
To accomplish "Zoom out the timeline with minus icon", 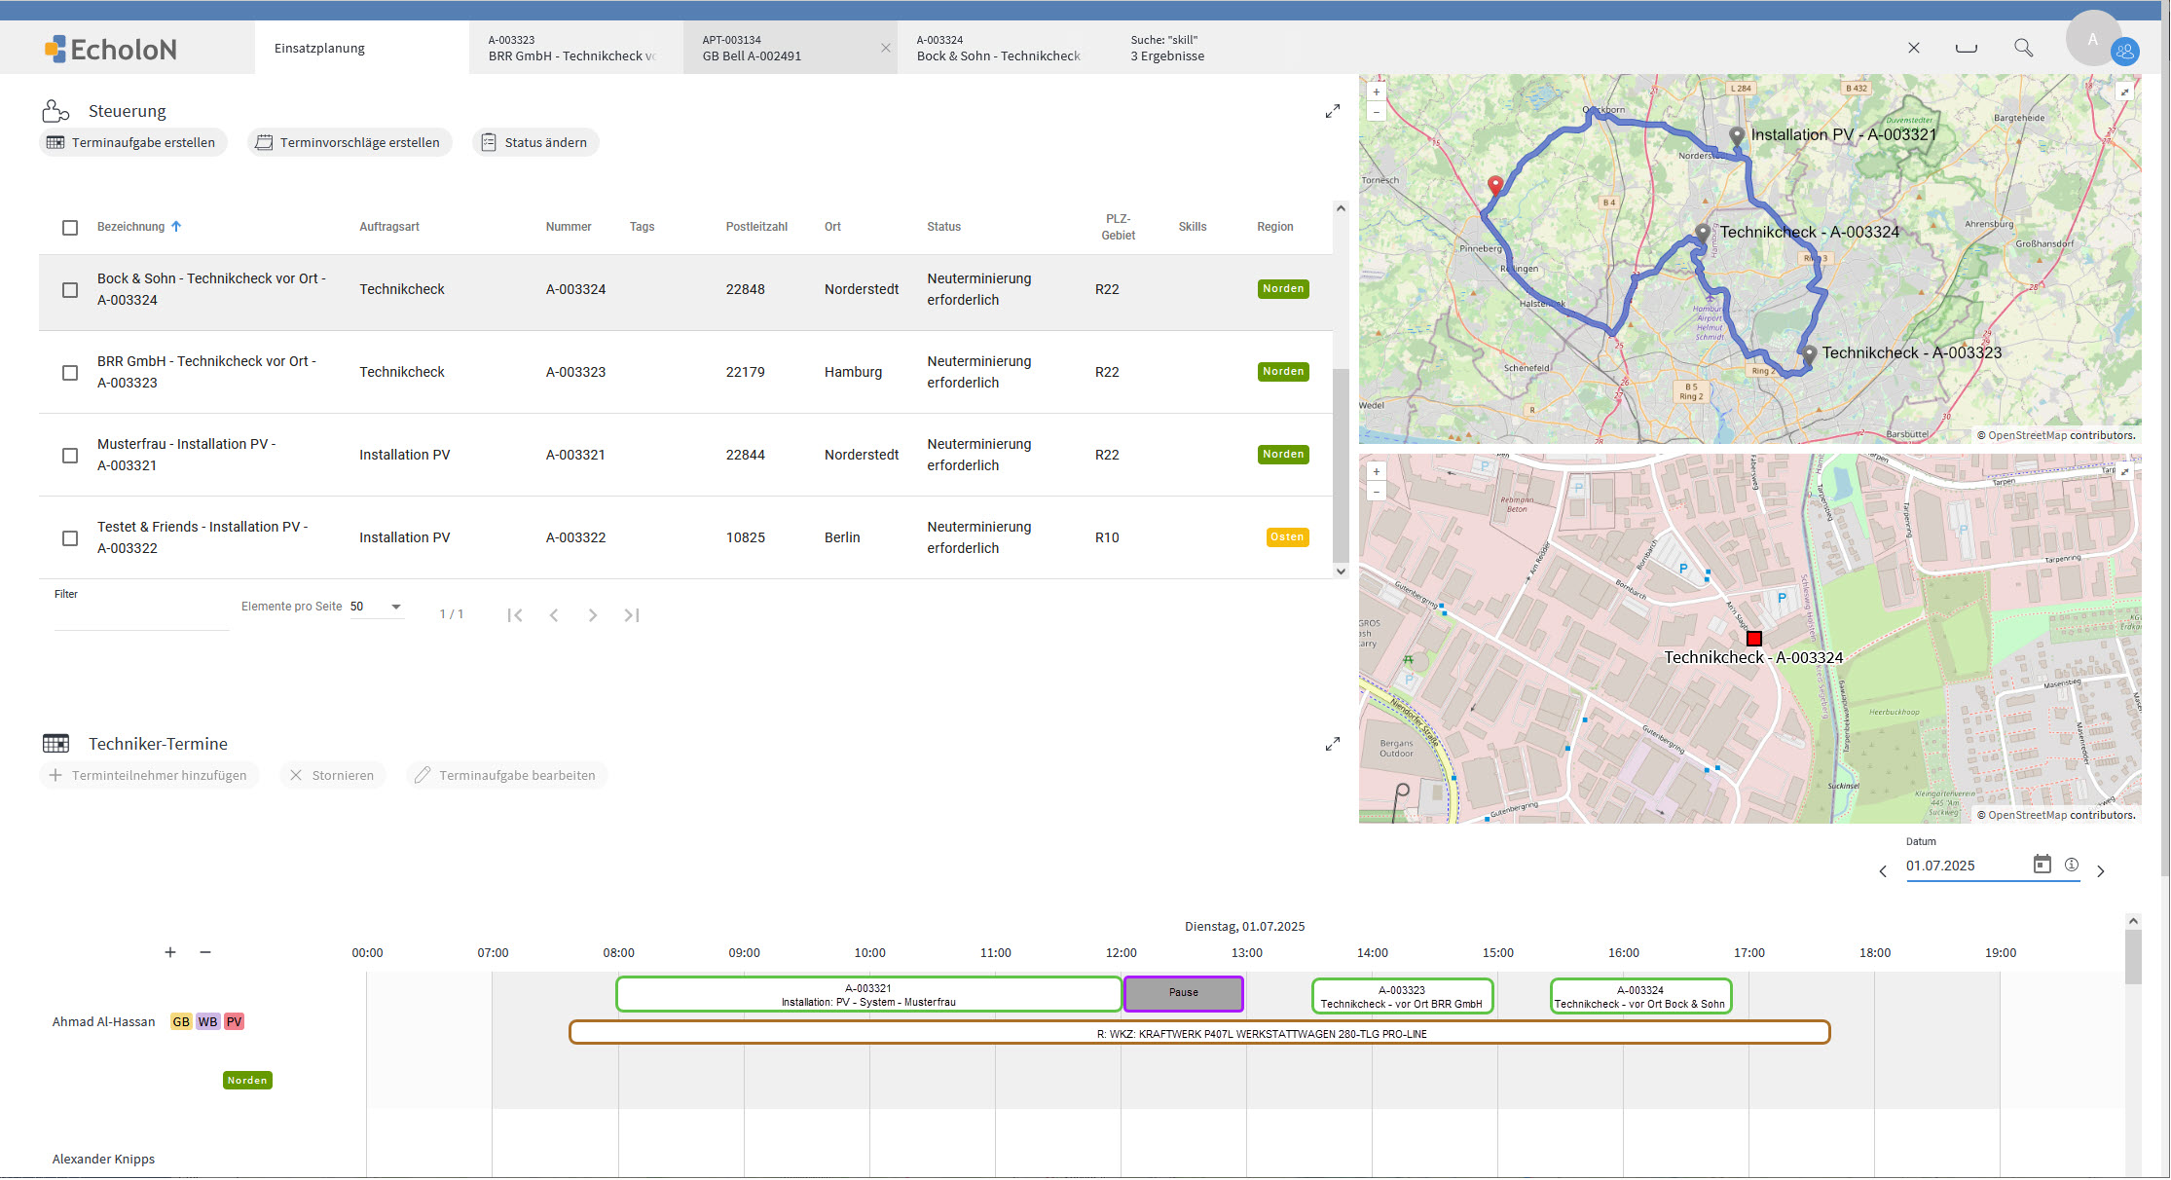I will (x=205, y=952).
